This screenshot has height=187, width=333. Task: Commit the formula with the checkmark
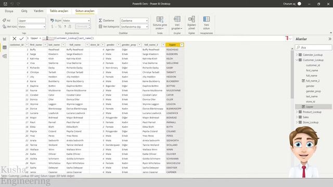coord(21,38)
